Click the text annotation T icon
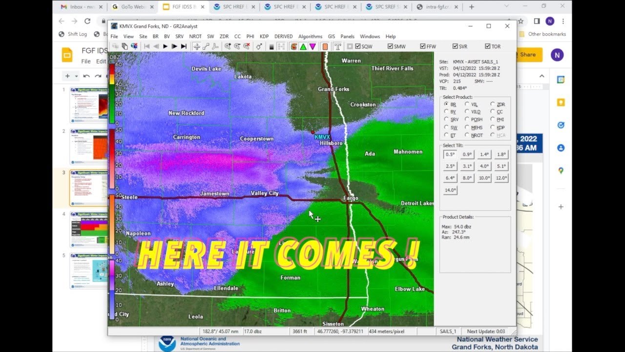Viewport: 625px width, 352px height. (337, 46)
